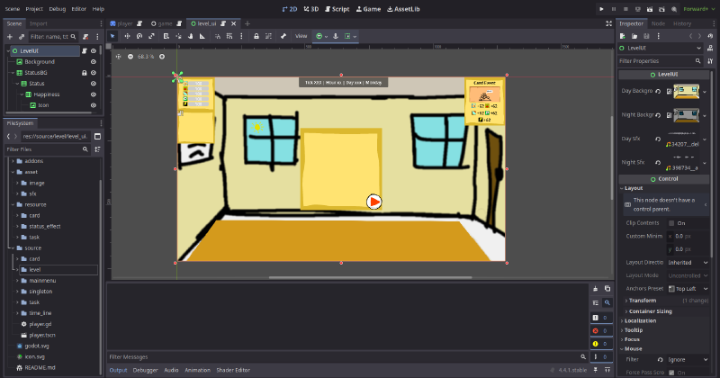Expand the Transform section
The width and height of the screenshot is (720, 378).
[x=643, y=300]
